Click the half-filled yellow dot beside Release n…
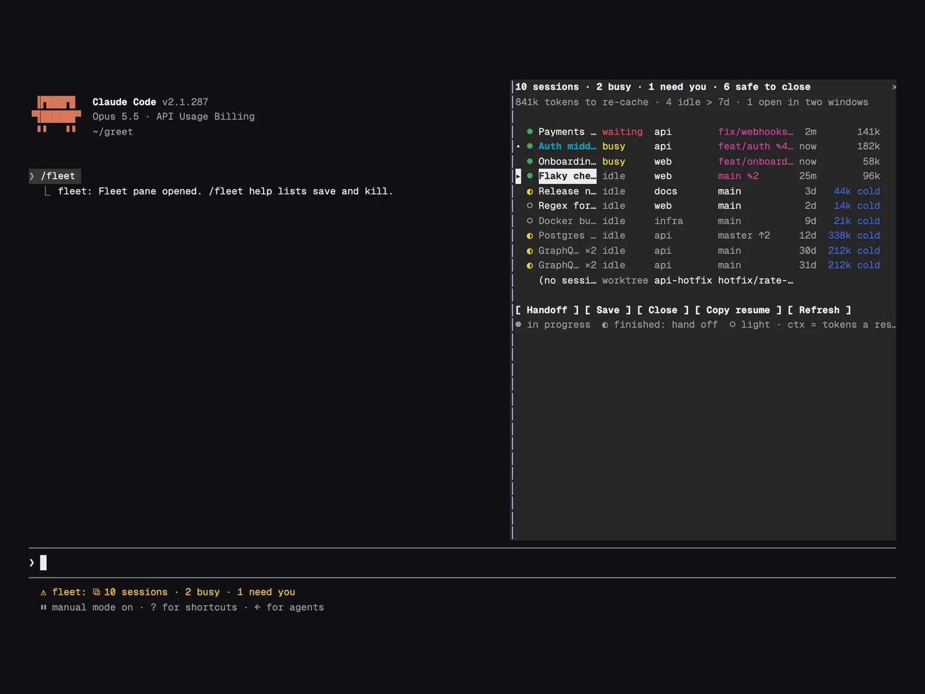The image size is (925, 694). coord(530,191)
